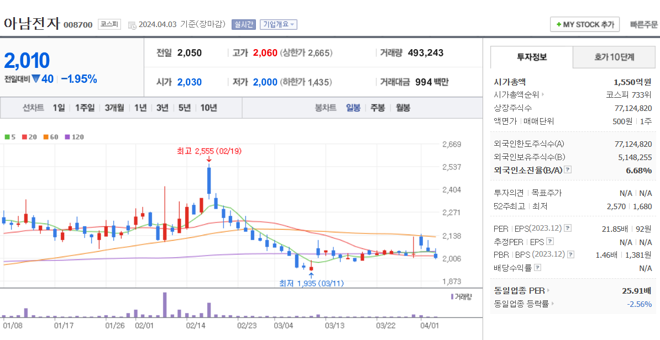Click the tall 02/19 peak candlestick
The height and width of the screenshot is (340, 660).
[209, 181]
